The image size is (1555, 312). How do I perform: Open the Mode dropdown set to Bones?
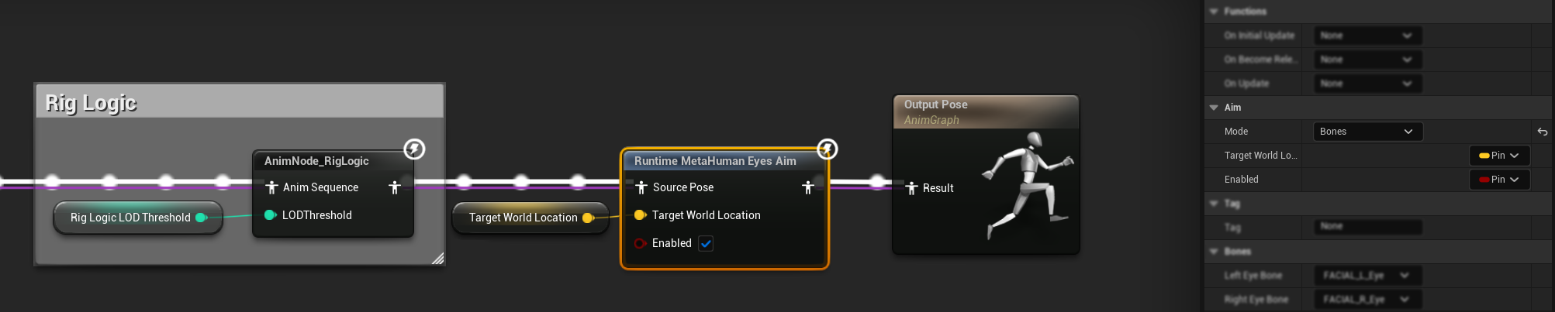1368,132
